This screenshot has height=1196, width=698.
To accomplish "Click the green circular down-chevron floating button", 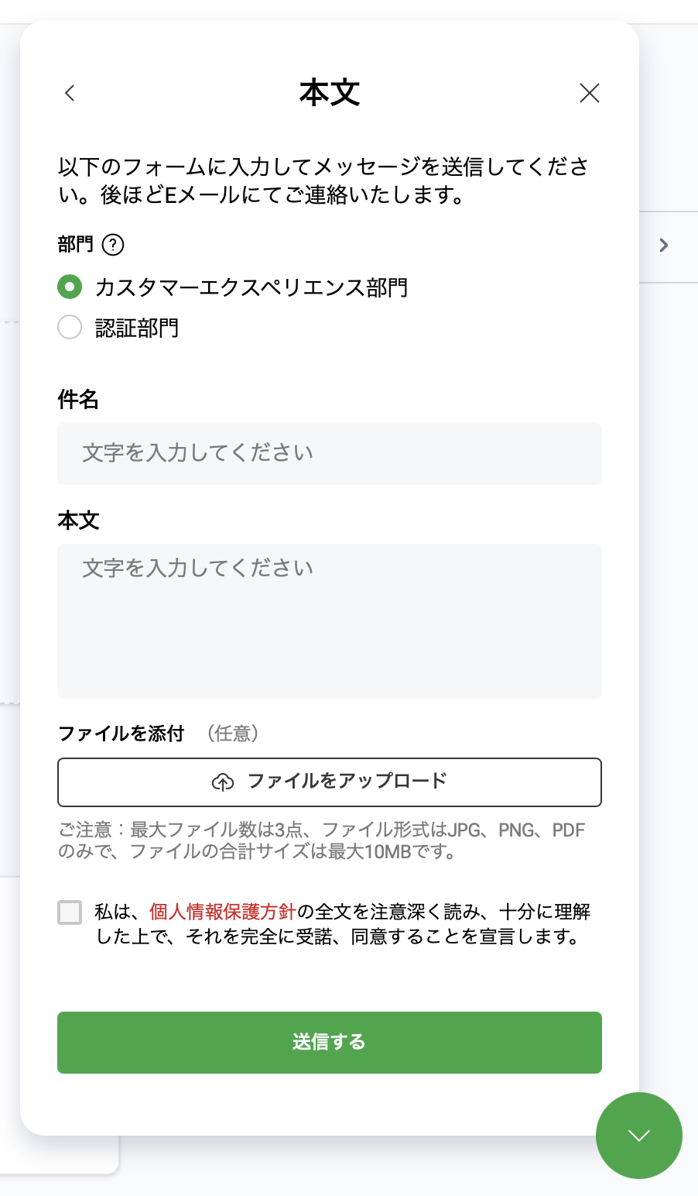I will [x=639, y=1136].
